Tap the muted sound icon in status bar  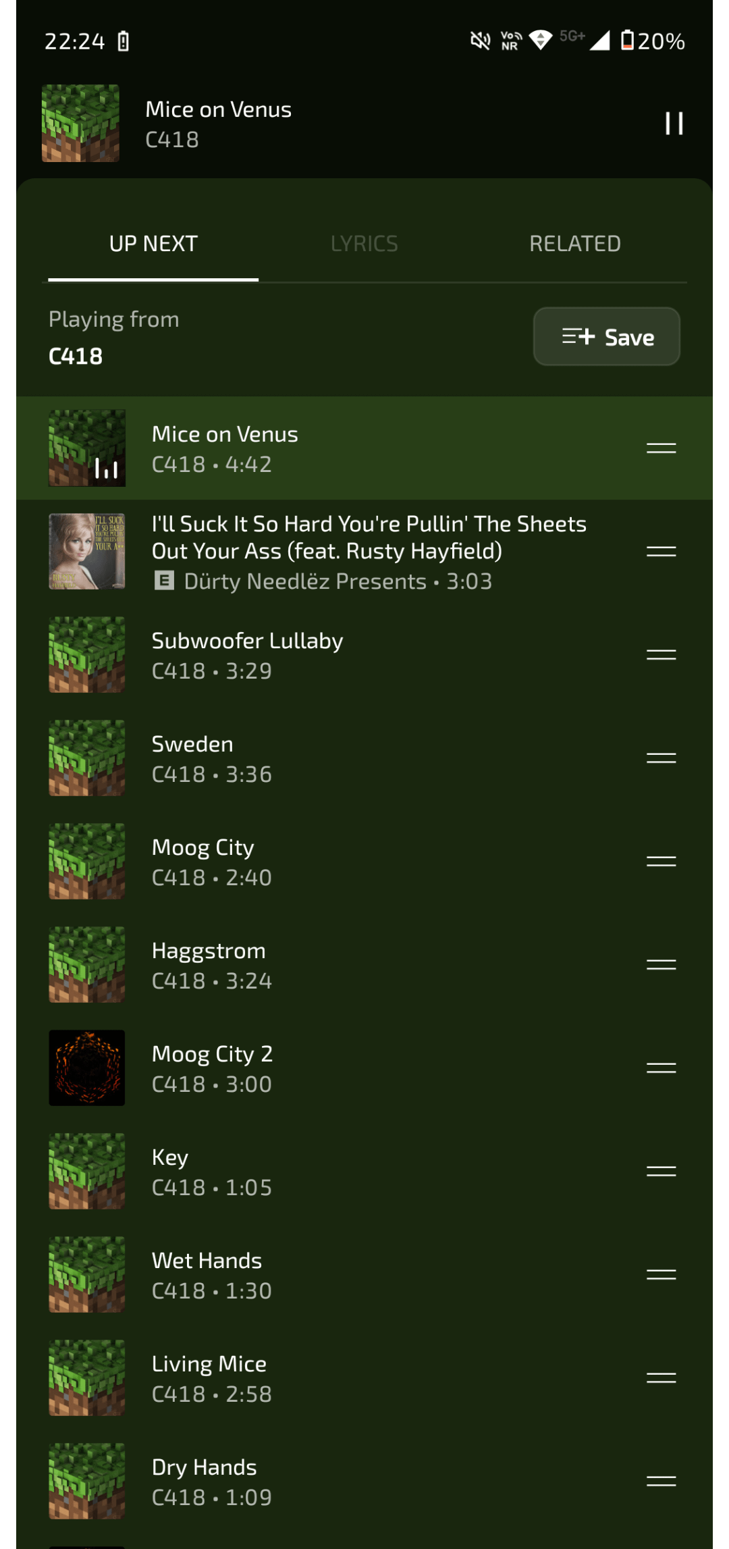(x=480, y=41)
